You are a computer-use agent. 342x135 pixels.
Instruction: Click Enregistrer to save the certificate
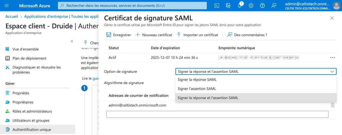point(119,35)
